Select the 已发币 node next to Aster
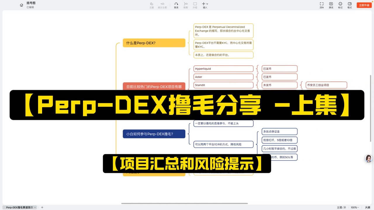 coord(280,77)
